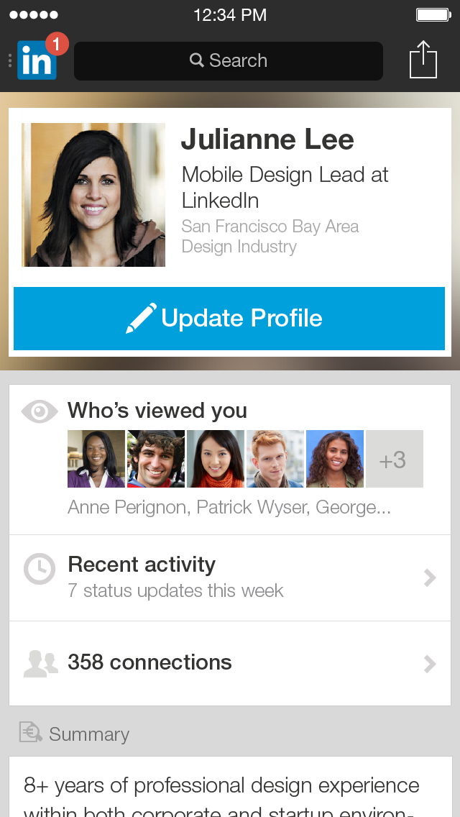The width and height of the screenshot is (460, 817).
Task: Tap Julianne Lee's profile photo
Action: point(93,195)
